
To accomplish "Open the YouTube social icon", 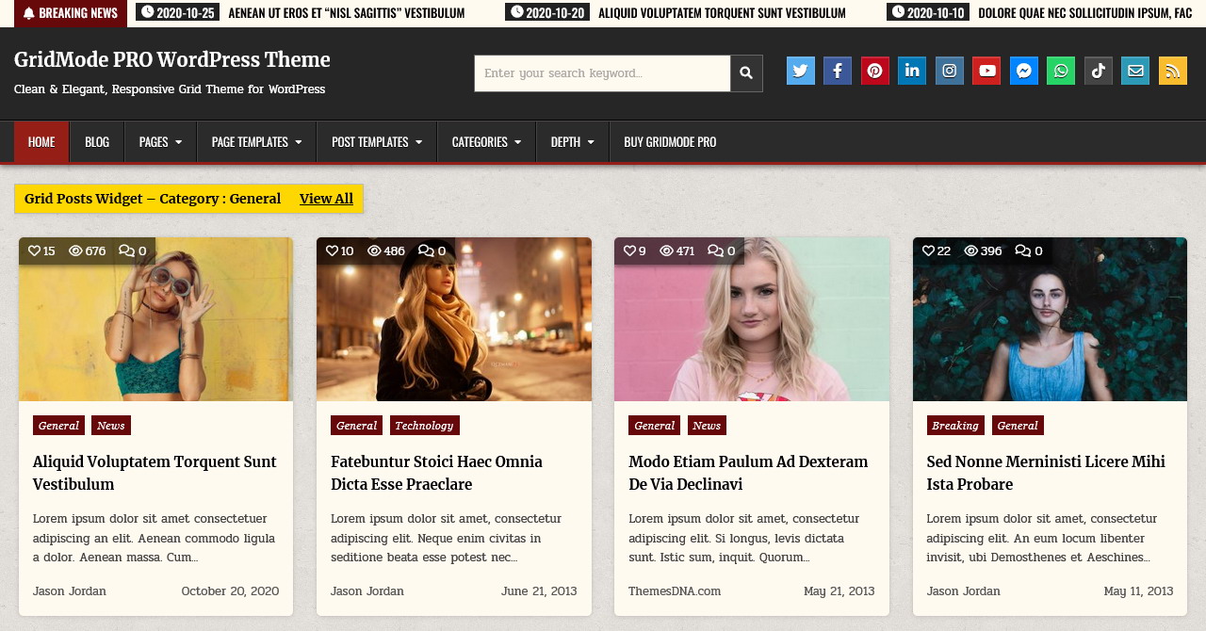I will click(986, 71).
